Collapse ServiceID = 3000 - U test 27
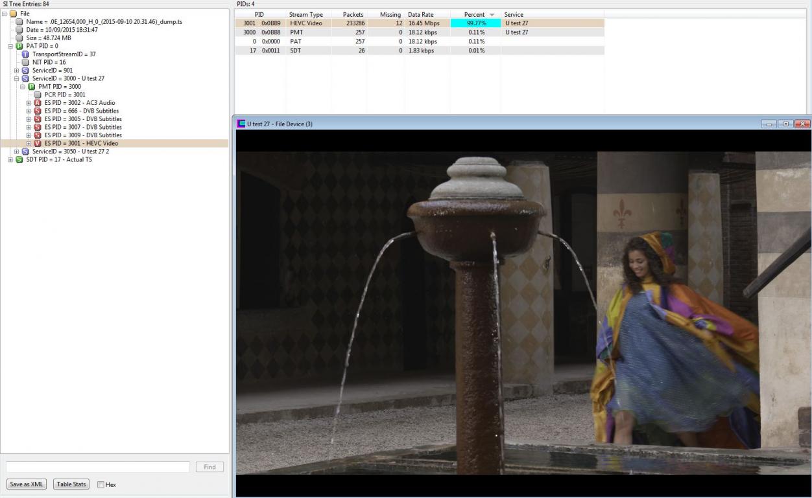Image resolution: width=812 pixels, height=498 pixels. point(17,78)
